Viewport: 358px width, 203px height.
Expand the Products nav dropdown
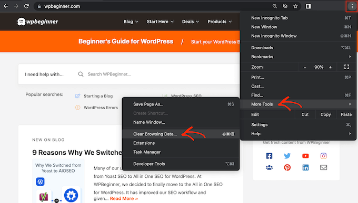(220, 22)
